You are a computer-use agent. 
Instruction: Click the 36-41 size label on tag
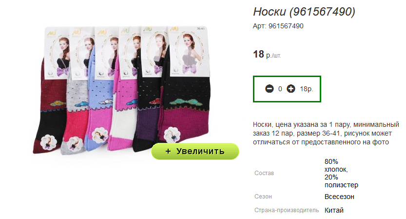pyautogui.click(x=200, y=28)
